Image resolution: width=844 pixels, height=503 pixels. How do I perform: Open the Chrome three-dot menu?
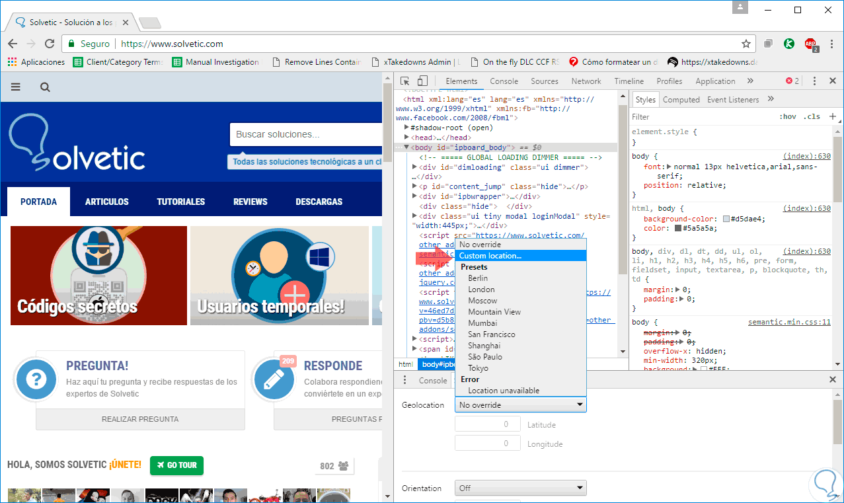point(831,44)
